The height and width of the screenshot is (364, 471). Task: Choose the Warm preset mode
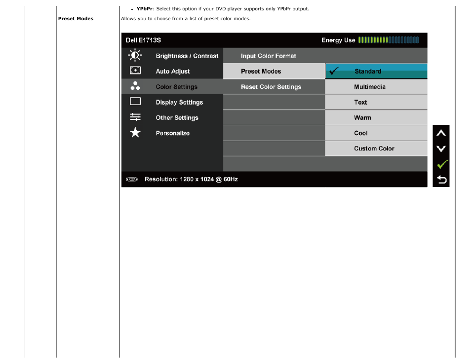click(376, 117)
